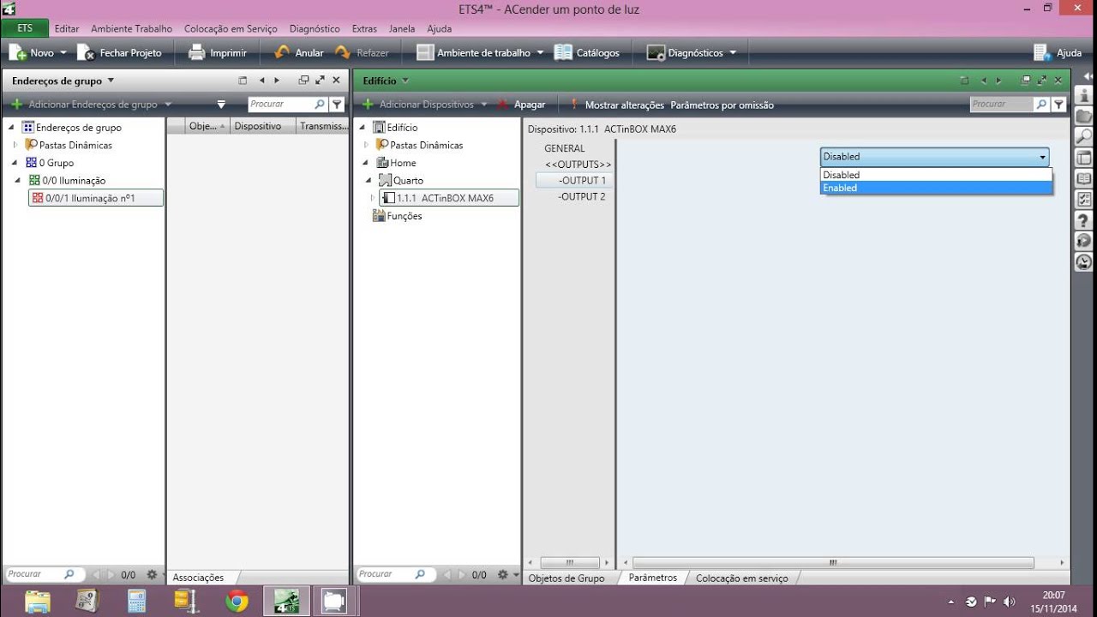Open Edifício panel title dropdown
The width and height of the screenshot is (1097, 617).
[405, 81]
